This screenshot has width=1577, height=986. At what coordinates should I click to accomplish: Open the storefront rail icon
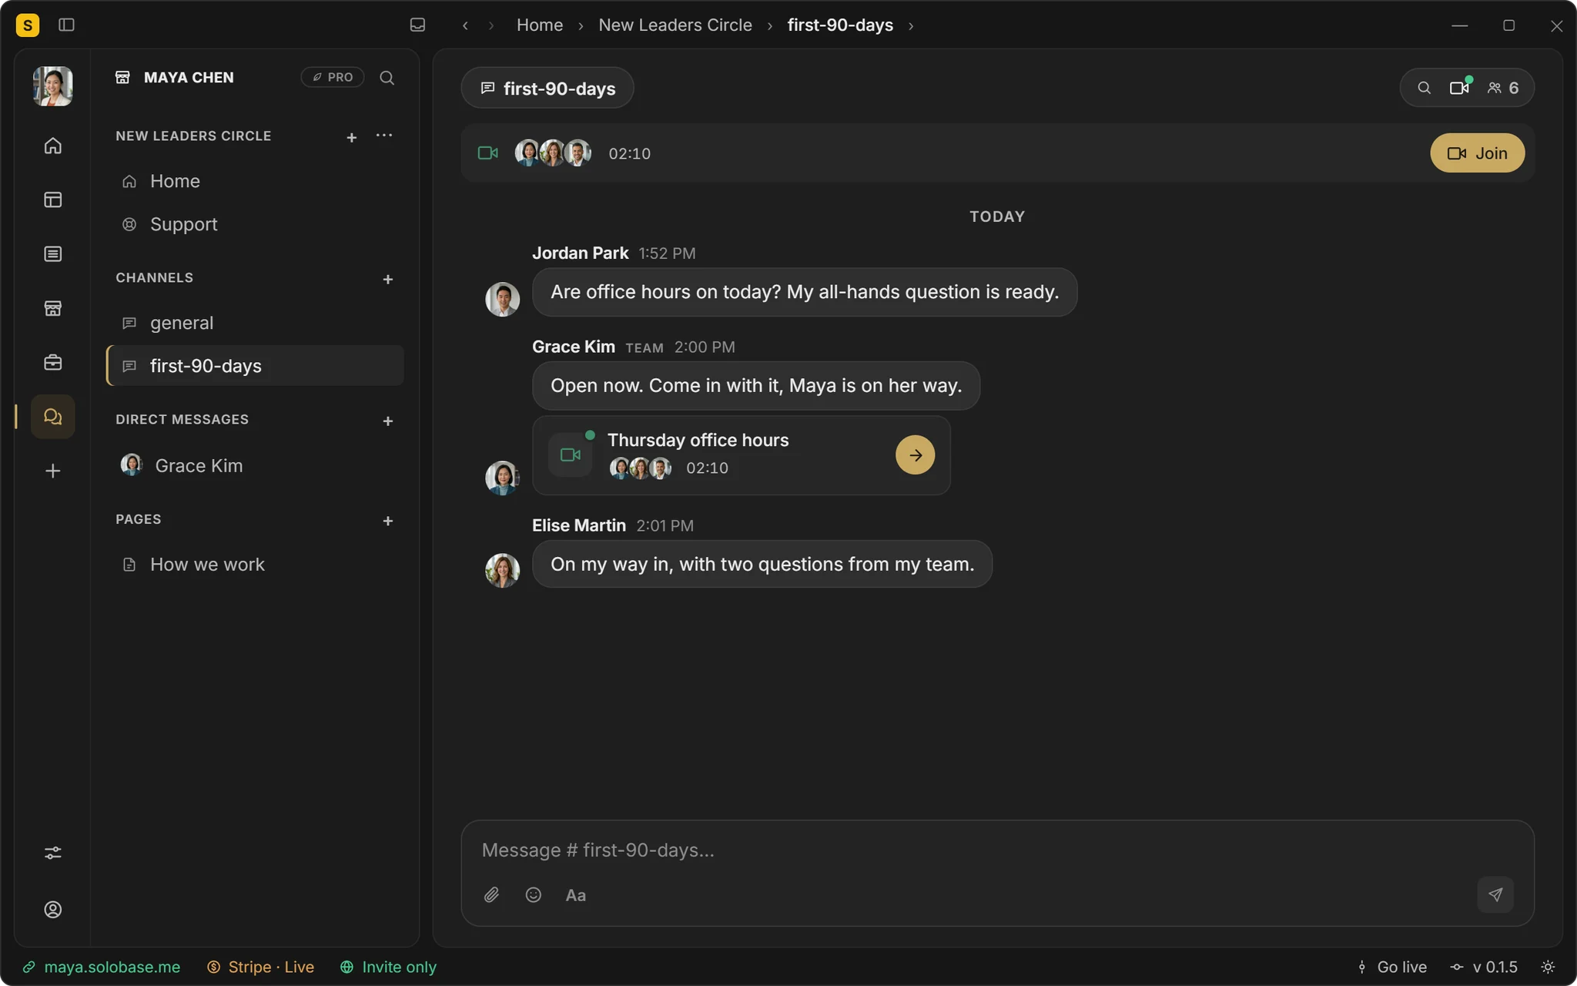coord(53,308)
